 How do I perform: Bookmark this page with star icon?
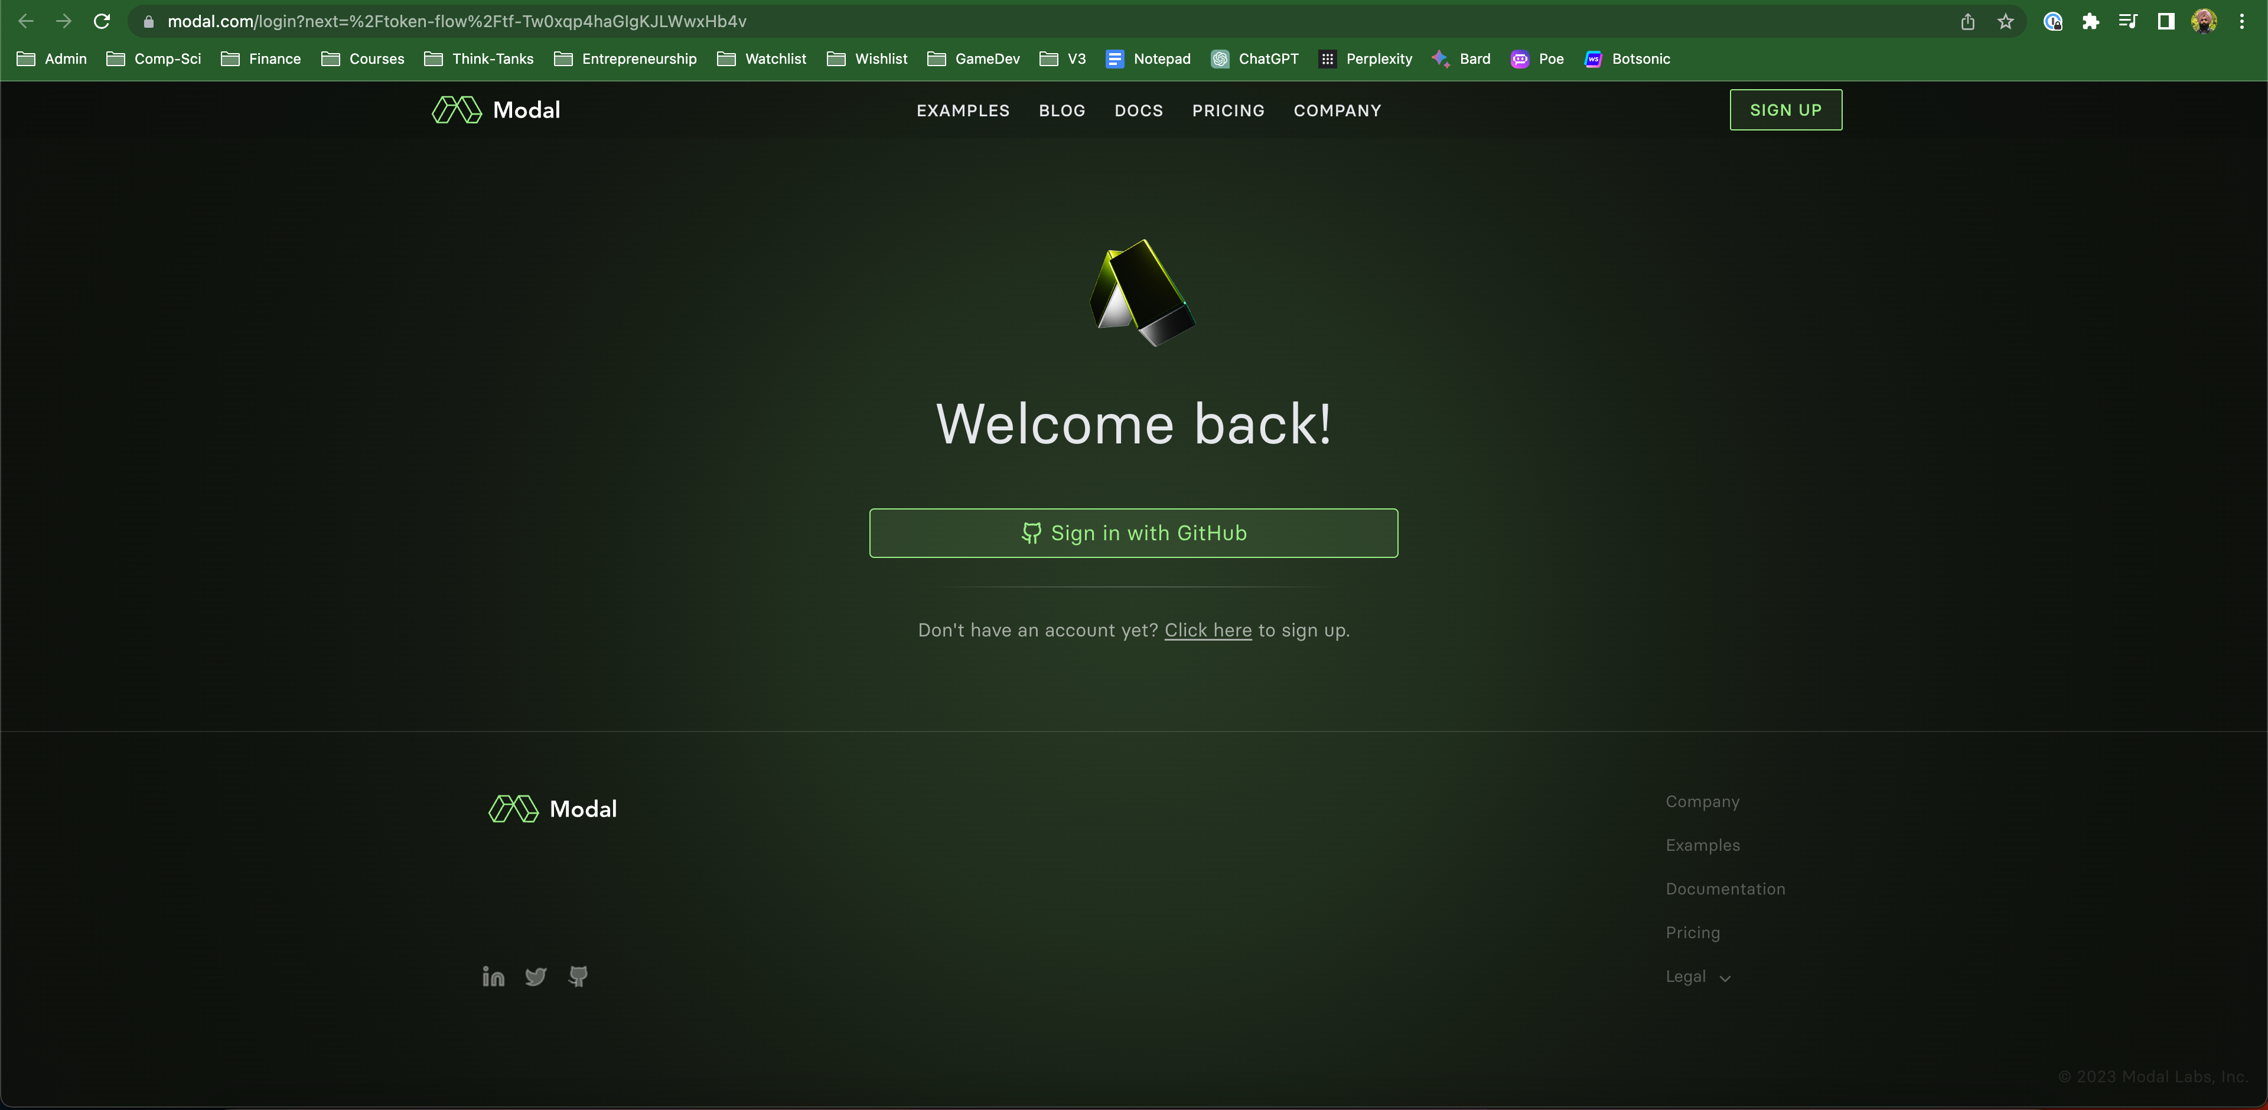tap(2006, 21)
